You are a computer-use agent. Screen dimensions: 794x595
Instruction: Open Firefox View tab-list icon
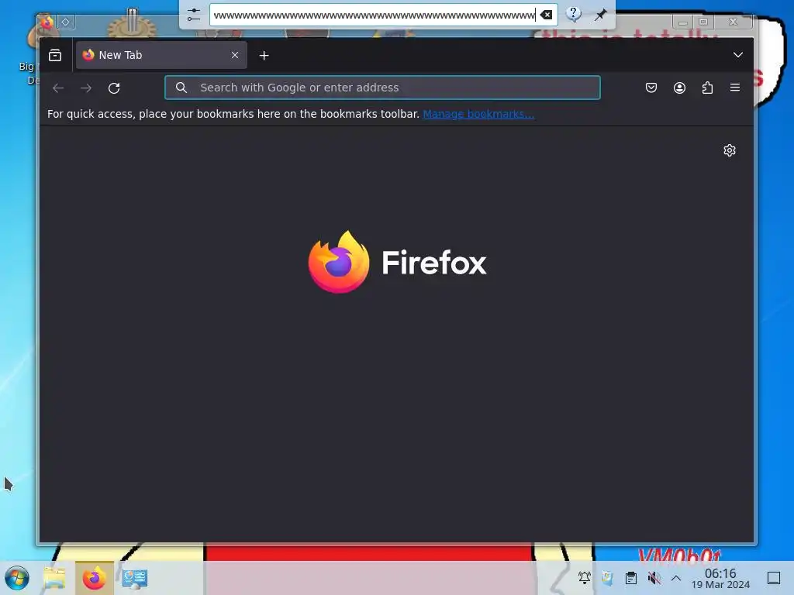55,55
